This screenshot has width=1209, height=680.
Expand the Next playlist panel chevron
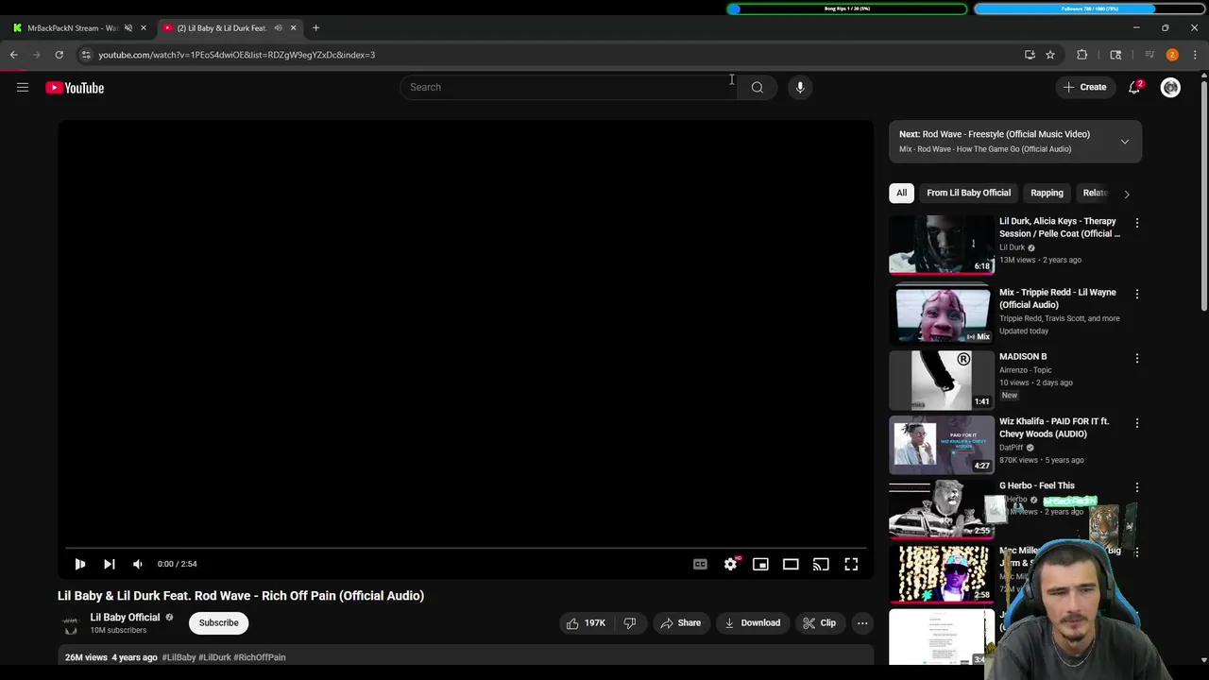coord(1124,142)
